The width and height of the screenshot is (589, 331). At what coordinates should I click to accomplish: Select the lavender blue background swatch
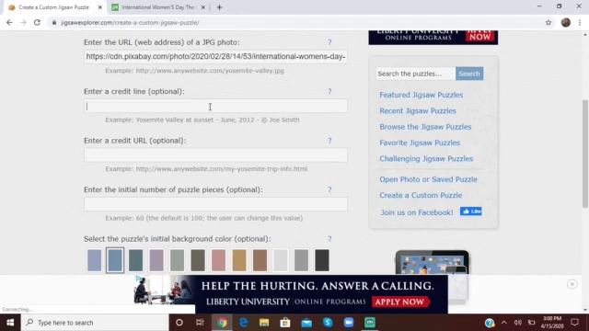point(94,260)
